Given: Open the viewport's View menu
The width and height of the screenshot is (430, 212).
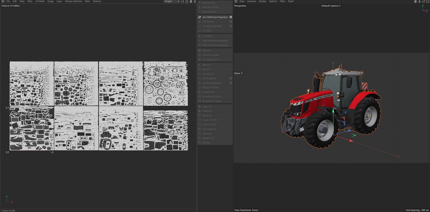Looking at the screenshot, I should pyautogui.click(x=242, y=1).
